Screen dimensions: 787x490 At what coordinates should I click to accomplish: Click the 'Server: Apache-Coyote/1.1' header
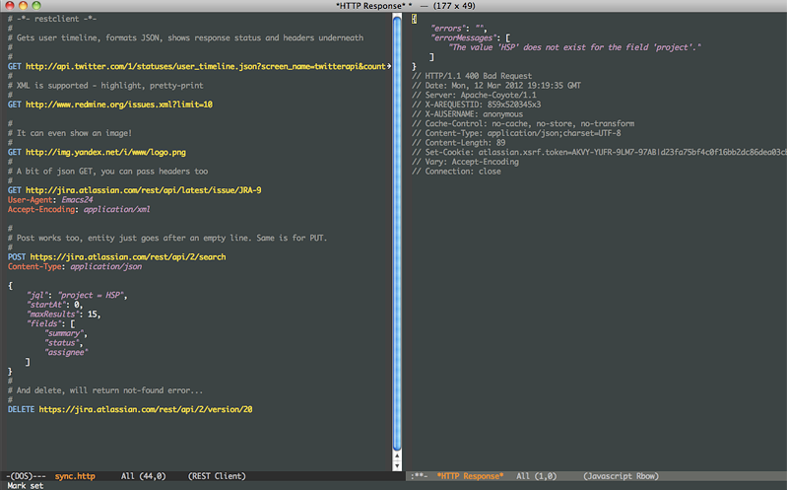475,95
